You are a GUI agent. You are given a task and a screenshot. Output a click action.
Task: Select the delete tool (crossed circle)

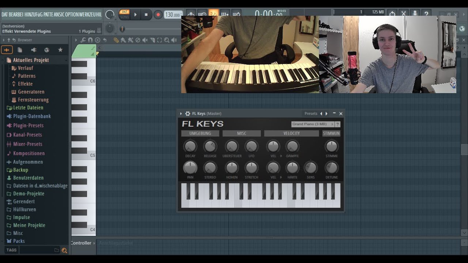(x=138, y=40)
